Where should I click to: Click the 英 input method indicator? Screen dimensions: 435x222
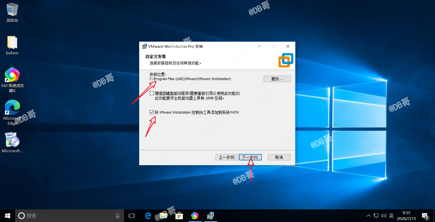(x=391, y=216)
